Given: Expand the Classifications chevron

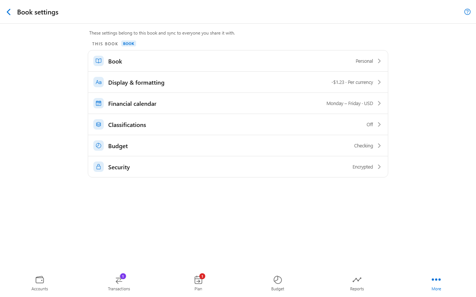Looking at the screenshot, I should coord(379,124).
